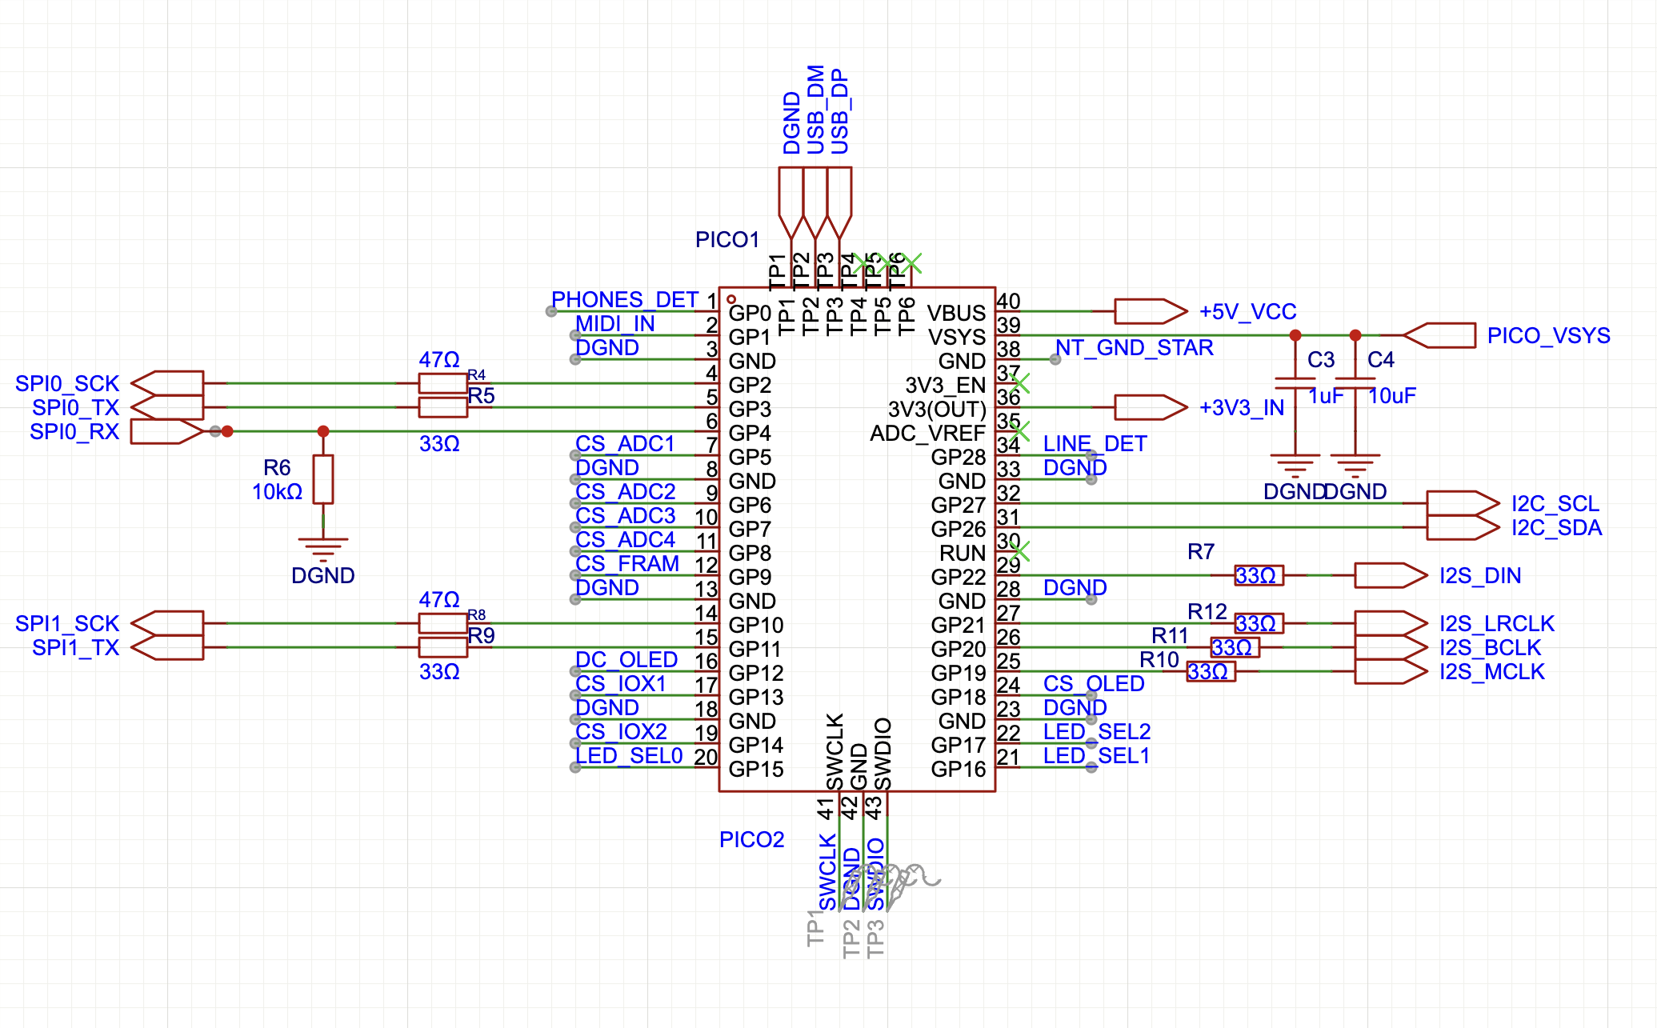1657x1028 pixels.
Task: Select the R10 33Ω resistor on I2S_MCLK
Action: [1211, 671]
